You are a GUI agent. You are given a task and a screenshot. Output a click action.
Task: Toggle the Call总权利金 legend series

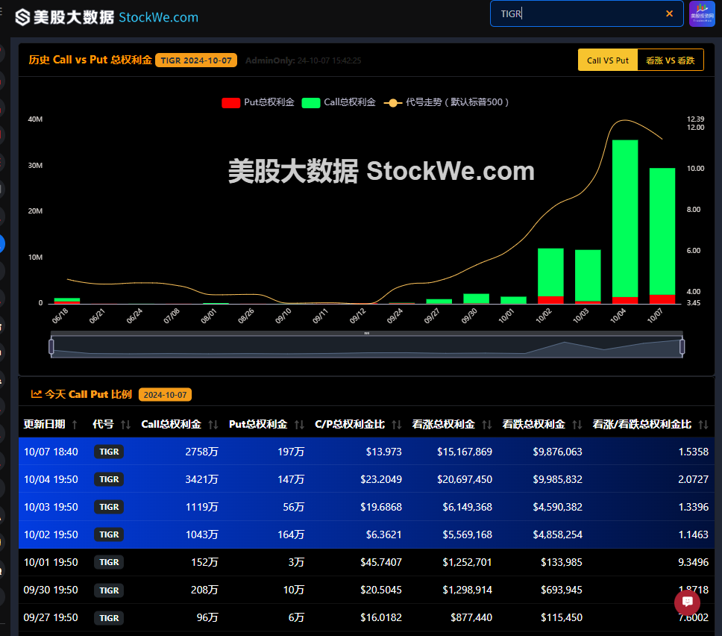339,102
